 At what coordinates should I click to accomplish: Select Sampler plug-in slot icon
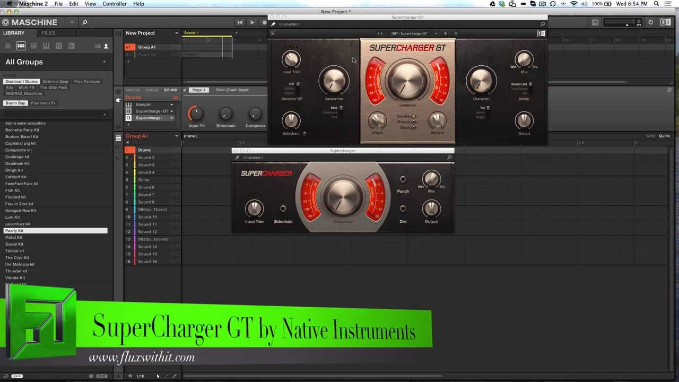coord(128,105)
